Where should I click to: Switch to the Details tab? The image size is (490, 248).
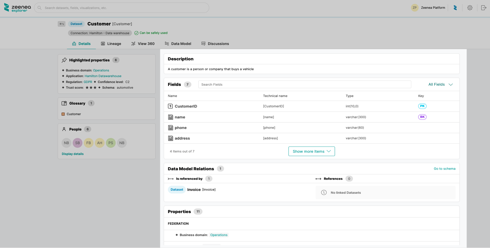81,44
